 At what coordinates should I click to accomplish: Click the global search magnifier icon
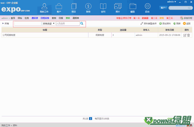[x=189, y=8]
